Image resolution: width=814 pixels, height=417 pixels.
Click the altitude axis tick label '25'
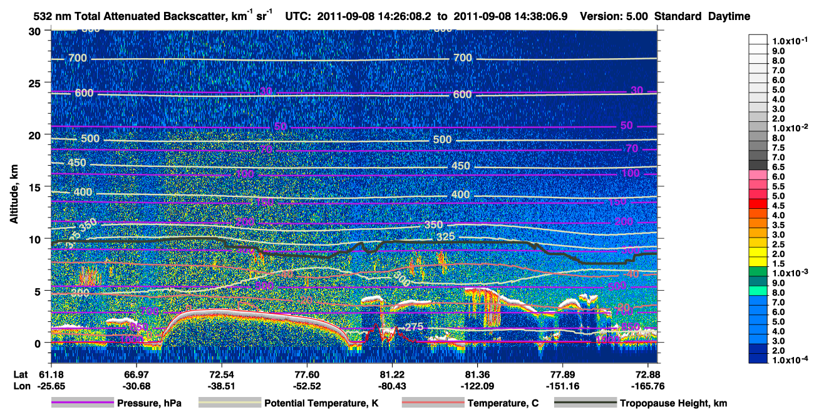tap(36, 83)
